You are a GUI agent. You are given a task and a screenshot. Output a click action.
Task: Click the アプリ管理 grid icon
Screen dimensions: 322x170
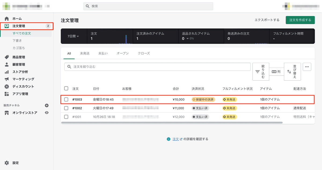coord(7,94)
